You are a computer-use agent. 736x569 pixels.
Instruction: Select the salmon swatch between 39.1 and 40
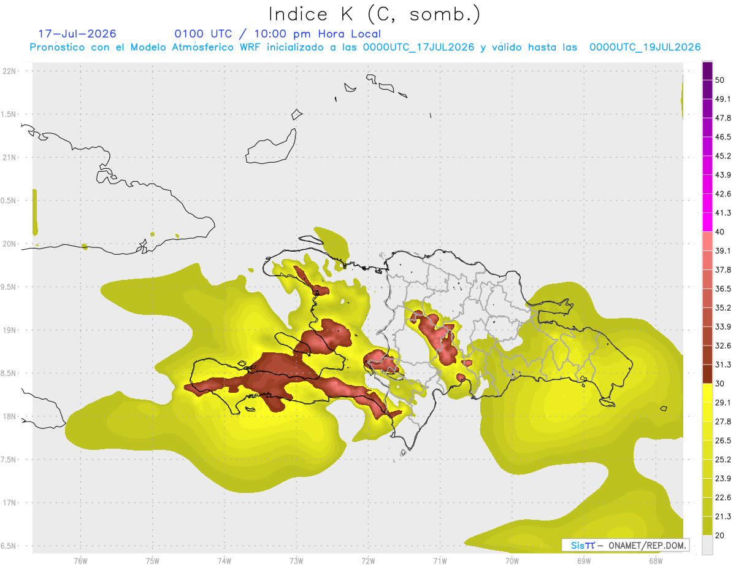[707, 241]
